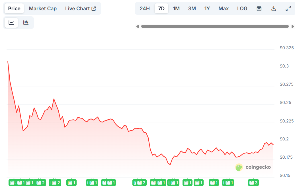
Task: Open the calendar date range picker
Action: tap(259, 9)
